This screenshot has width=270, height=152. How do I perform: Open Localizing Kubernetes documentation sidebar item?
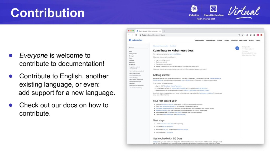[135, 76]
